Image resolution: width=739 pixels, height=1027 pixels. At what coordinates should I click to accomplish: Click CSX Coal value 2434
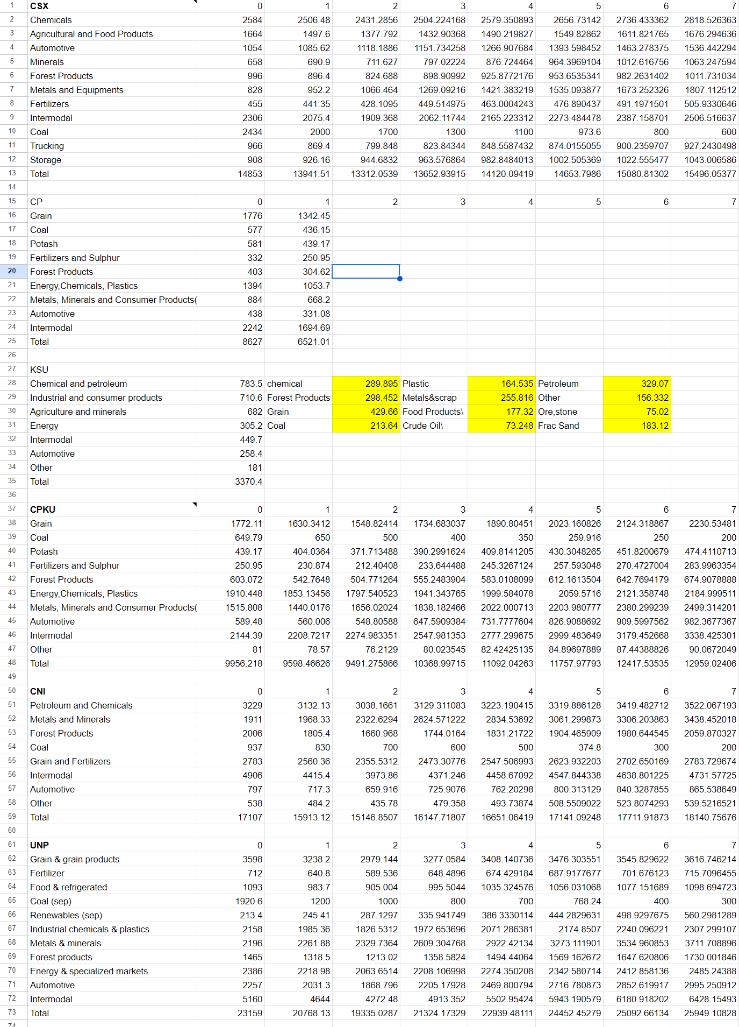[231, 132]
